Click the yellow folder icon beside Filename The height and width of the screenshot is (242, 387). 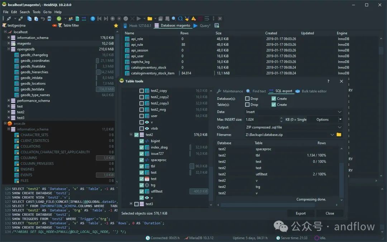[x=339, y=135]
